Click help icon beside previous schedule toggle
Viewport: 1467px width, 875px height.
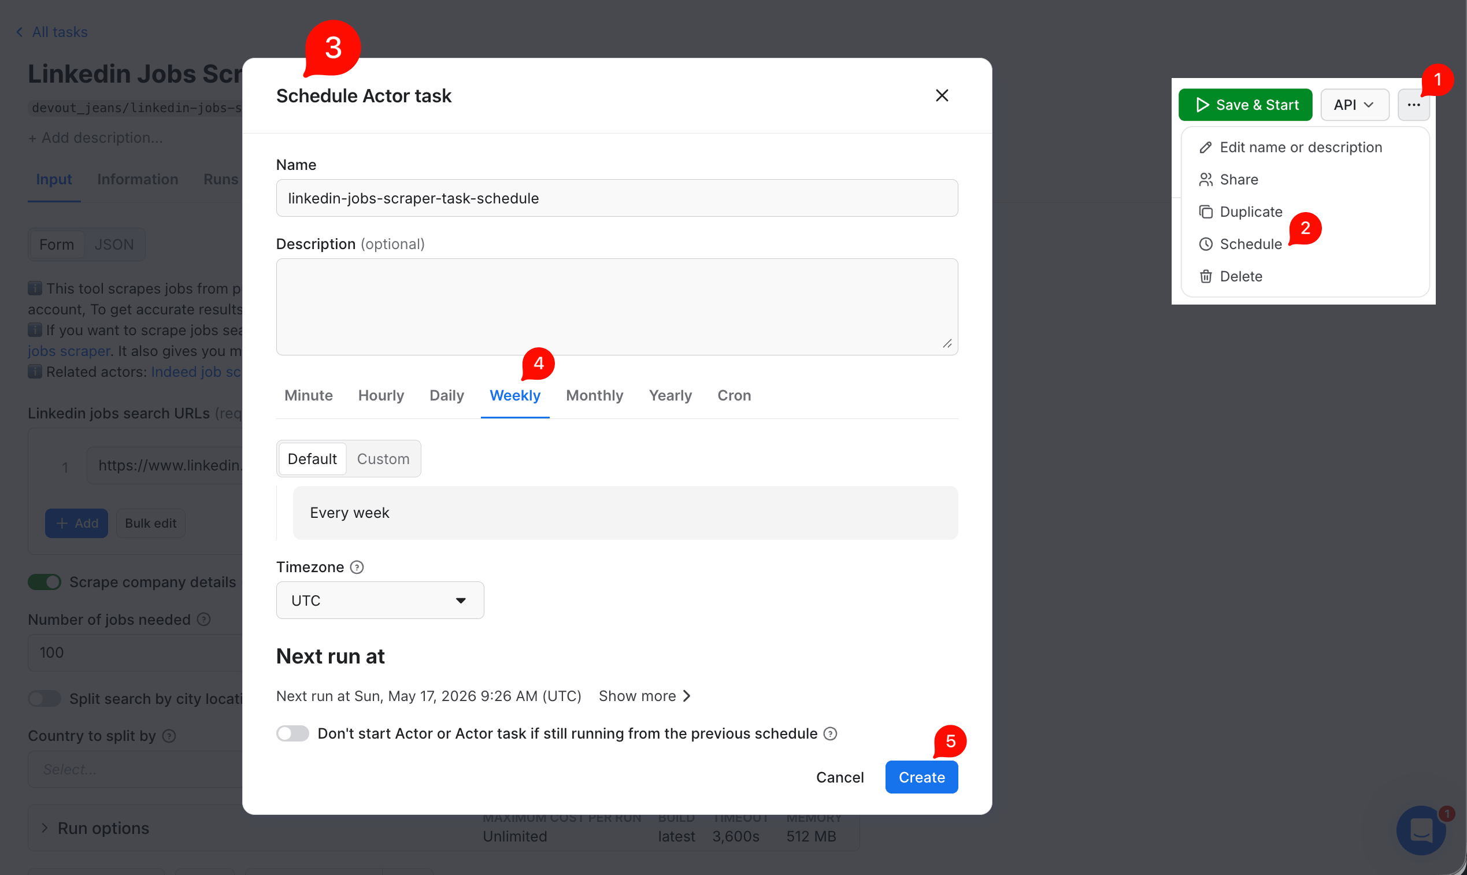point(830,733)
